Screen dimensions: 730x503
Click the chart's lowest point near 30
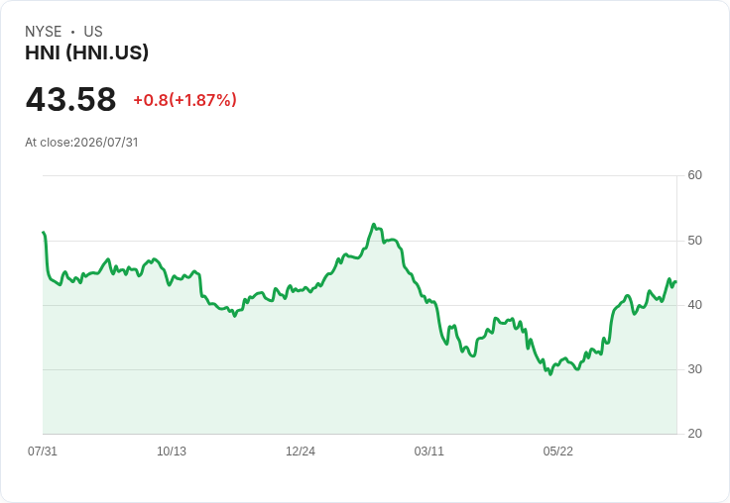tap(550, 374)
